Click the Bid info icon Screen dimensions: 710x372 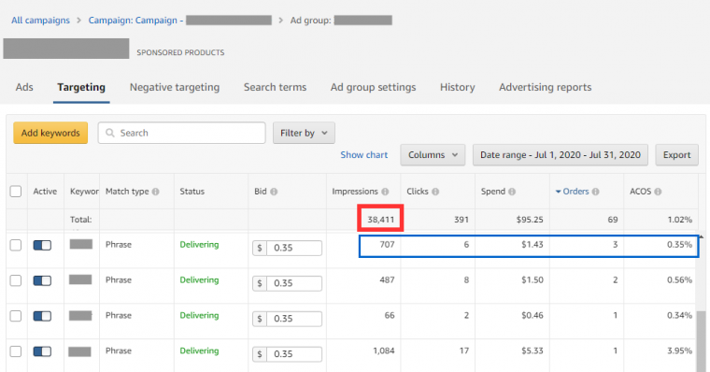click(274, 192)
